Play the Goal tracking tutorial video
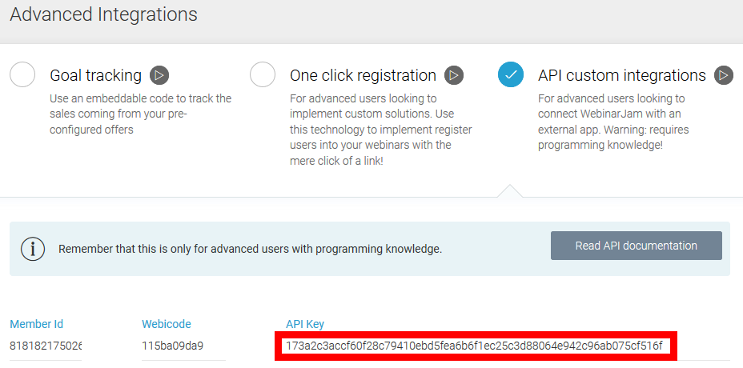This screenshot has height=368, width=743. 159,75
